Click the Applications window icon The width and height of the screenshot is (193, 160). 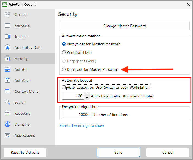(7, 135)
